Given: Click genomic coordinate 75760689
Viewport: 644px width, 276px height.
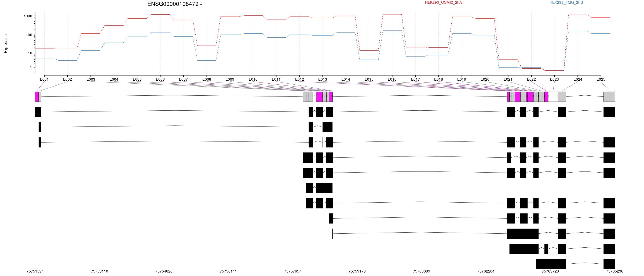Looking at the screenshot, I should [x=422, y=271].
